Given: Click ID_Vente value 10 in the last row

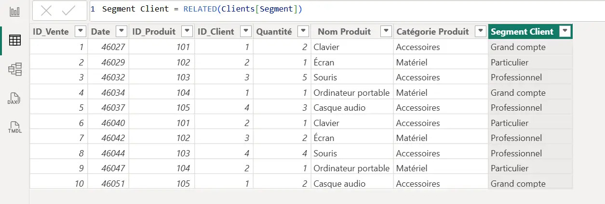Looking at the screenshot, I should [x=79, y=184].
